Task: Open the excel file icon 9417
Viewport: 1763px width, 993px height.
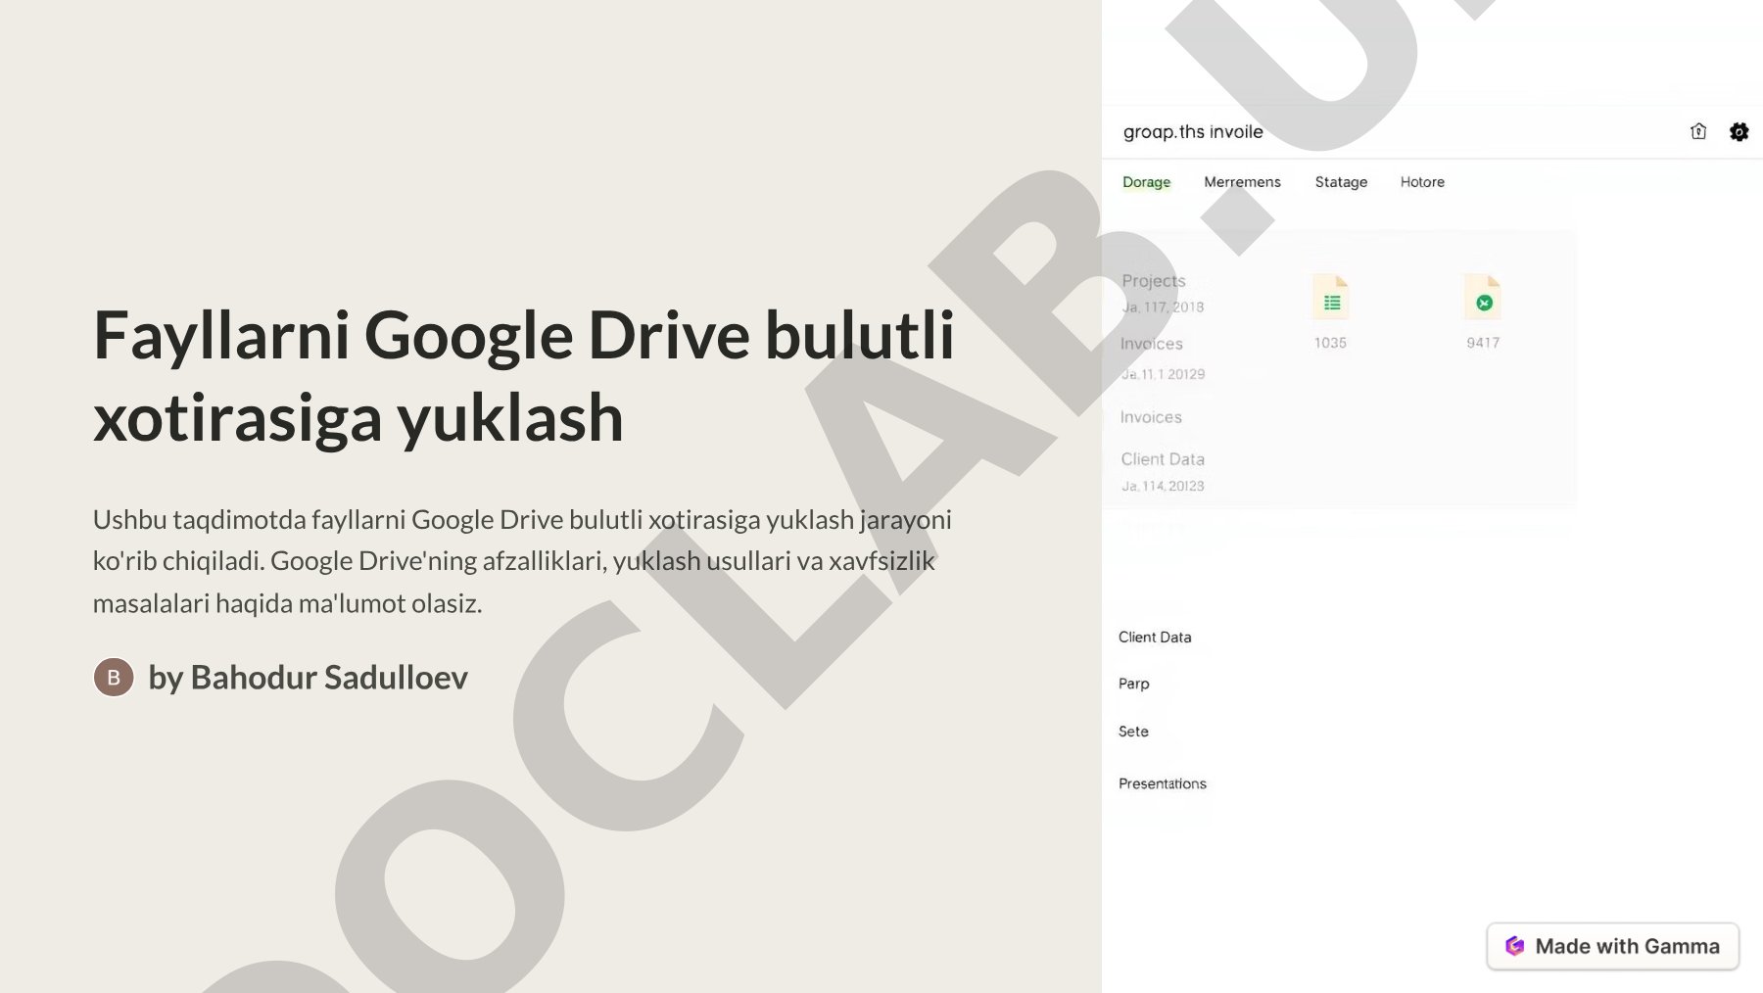Action: tap(1483, 298)
